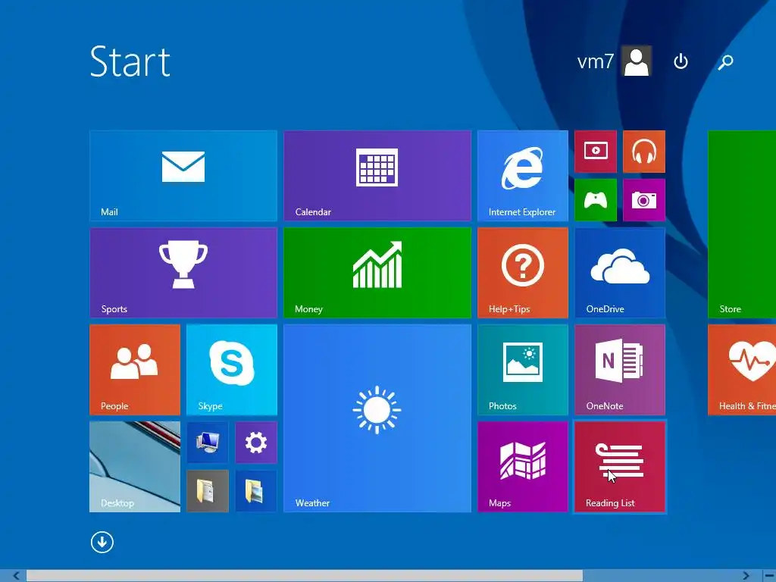This screenshot has width=776, height=582.
Task: Show all apps with down arrow button
Action: coord(102,542)
